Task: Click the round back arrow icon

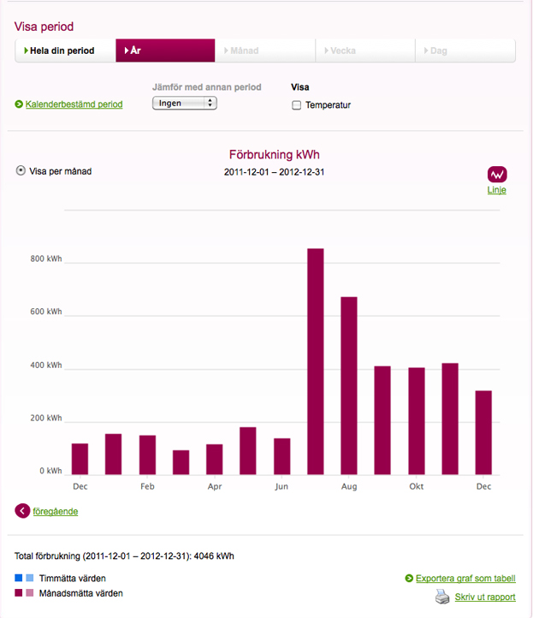Action: pyautogui.click(x=22, y=511)
